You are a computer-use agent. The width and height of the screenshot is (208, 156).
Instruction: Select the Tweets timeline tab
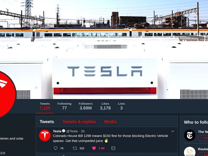[x=47, y=122]
